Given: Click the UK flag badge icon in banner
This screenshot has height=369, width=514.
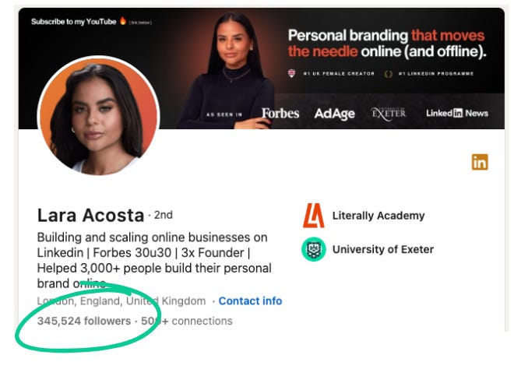Looking at the screenshot, I should click(291, 73).
